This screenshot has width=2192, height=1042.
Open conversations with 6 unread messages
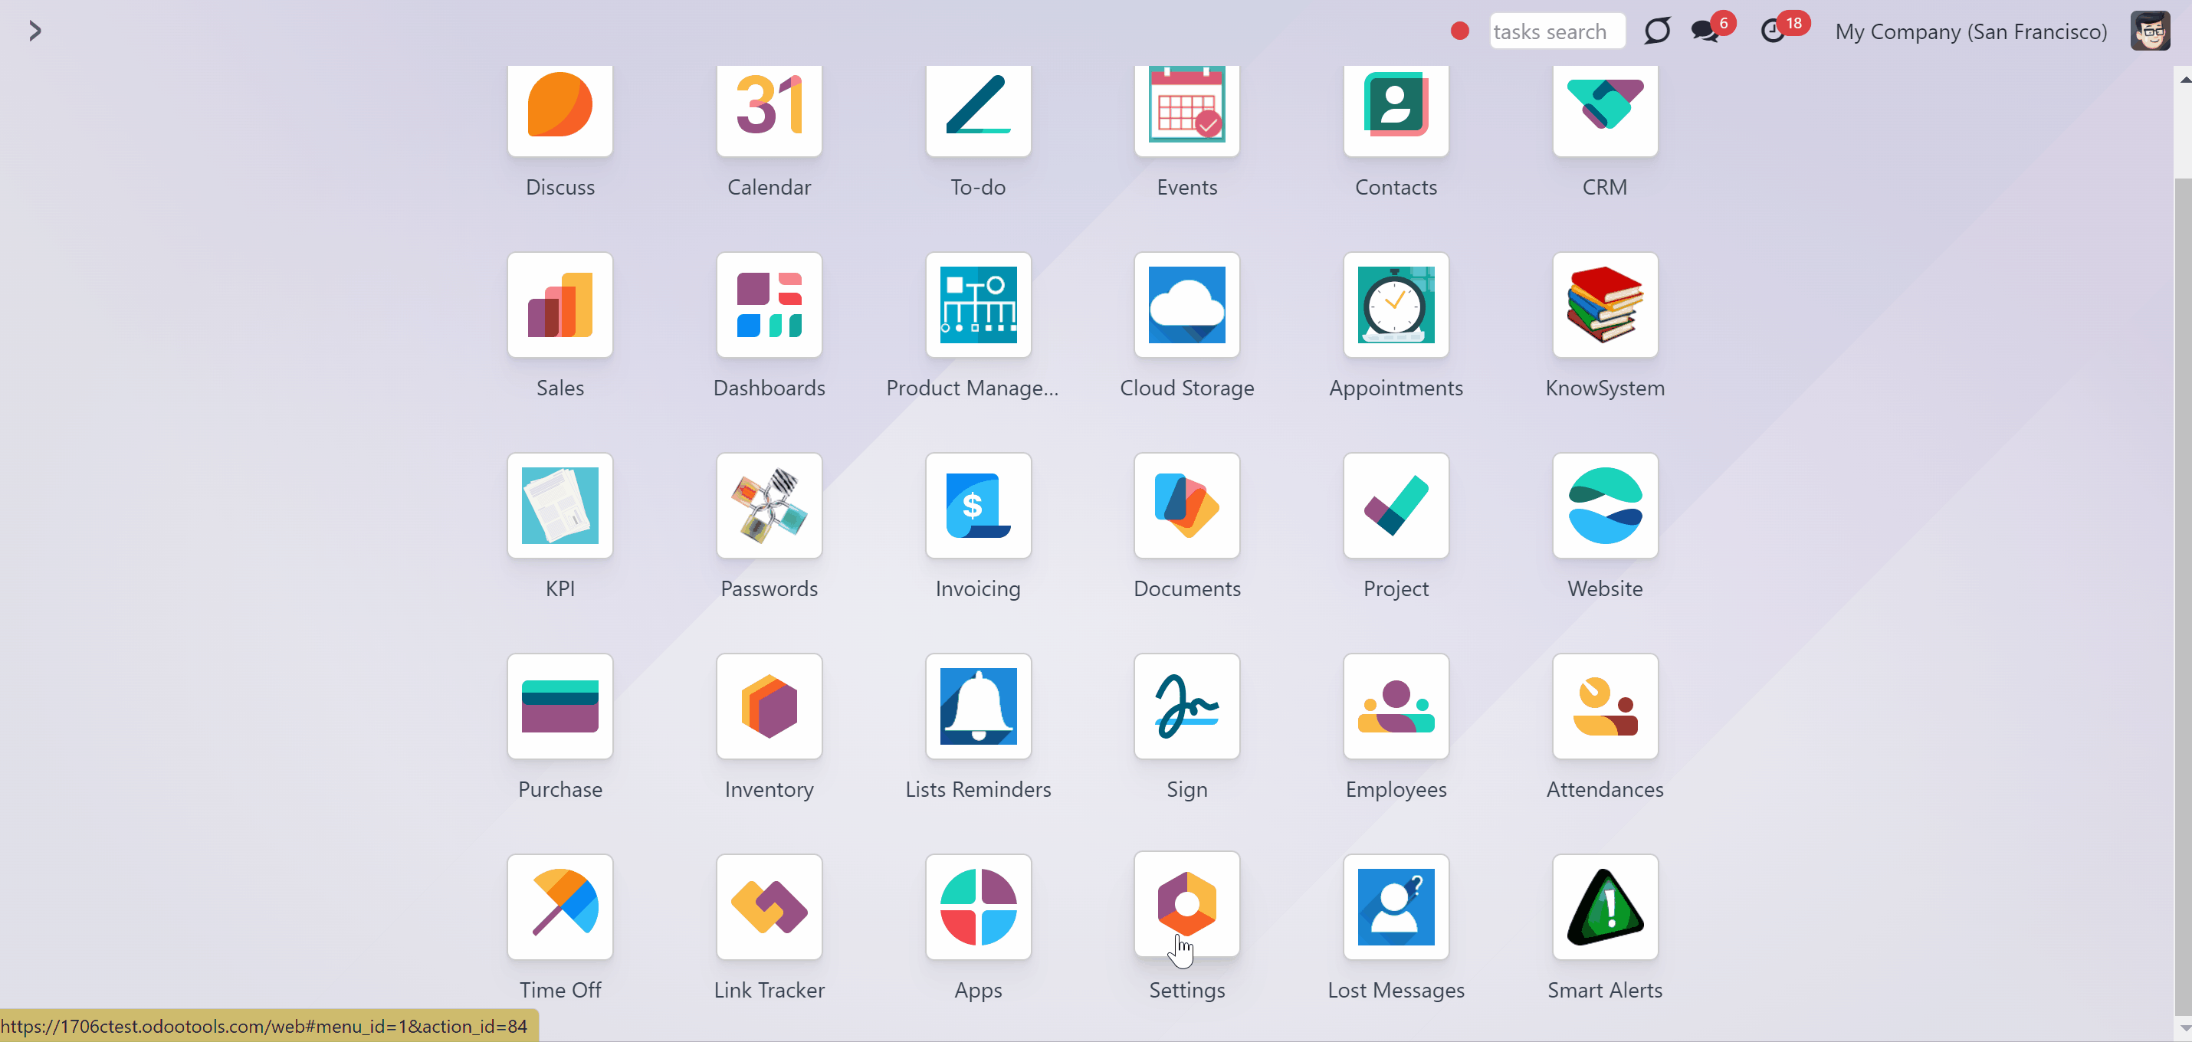point(1712,30)
